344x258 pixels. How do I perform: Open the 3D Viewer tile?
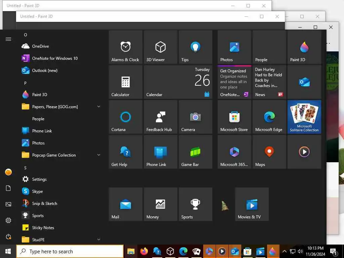tap(160, 47)
